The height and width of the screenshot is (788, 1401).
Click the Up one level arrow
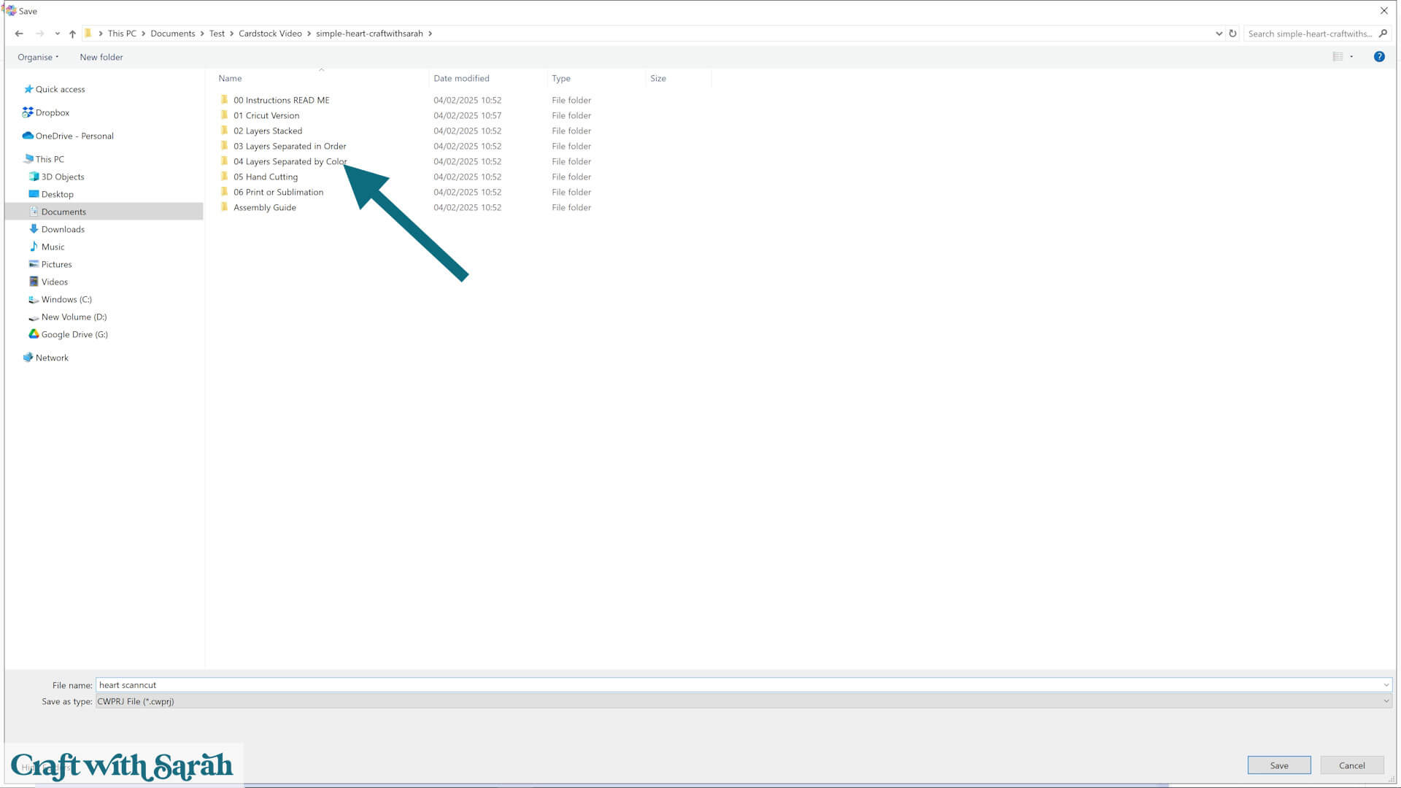click(72, 34)
